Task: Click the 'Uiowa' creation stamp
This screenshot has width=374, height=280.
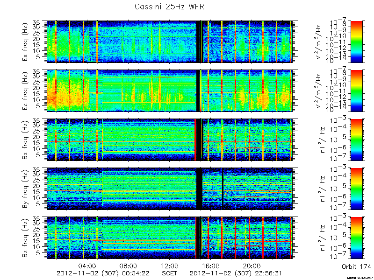Action: [x=360, y=278]
